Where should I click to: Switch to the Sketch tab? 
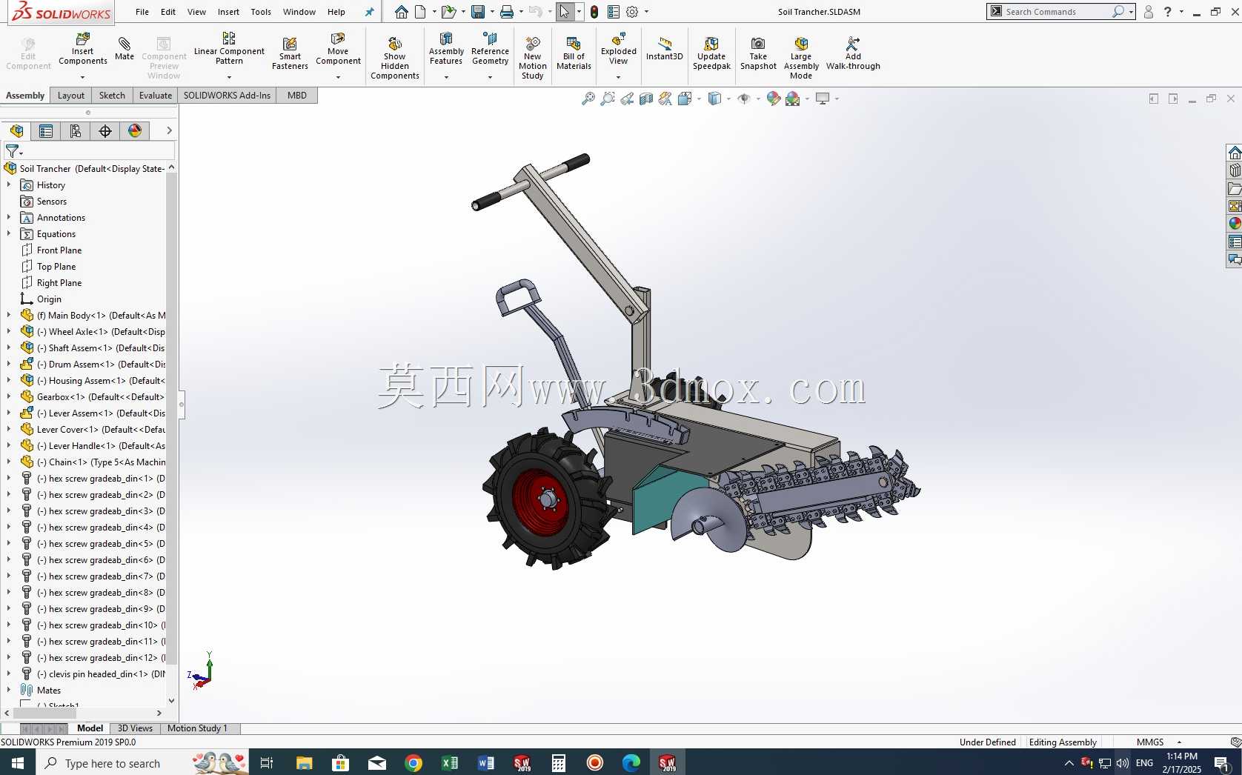tap(112, 96)
